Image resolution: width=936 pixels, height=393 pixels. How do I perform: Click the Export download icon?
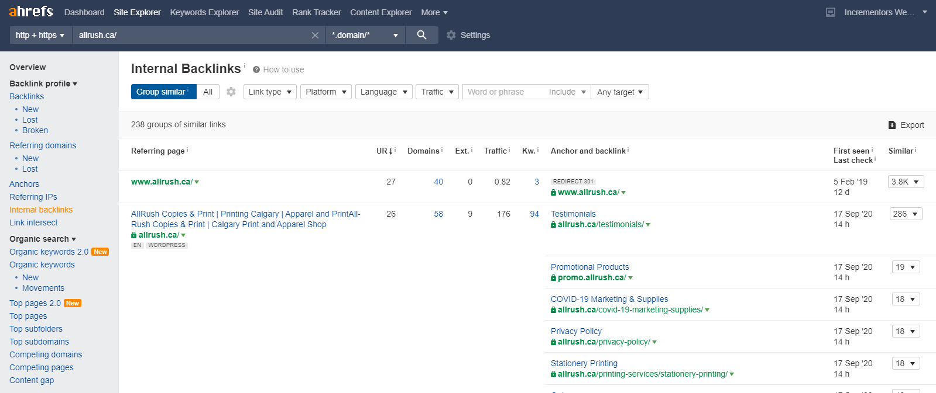click(892, 125)
